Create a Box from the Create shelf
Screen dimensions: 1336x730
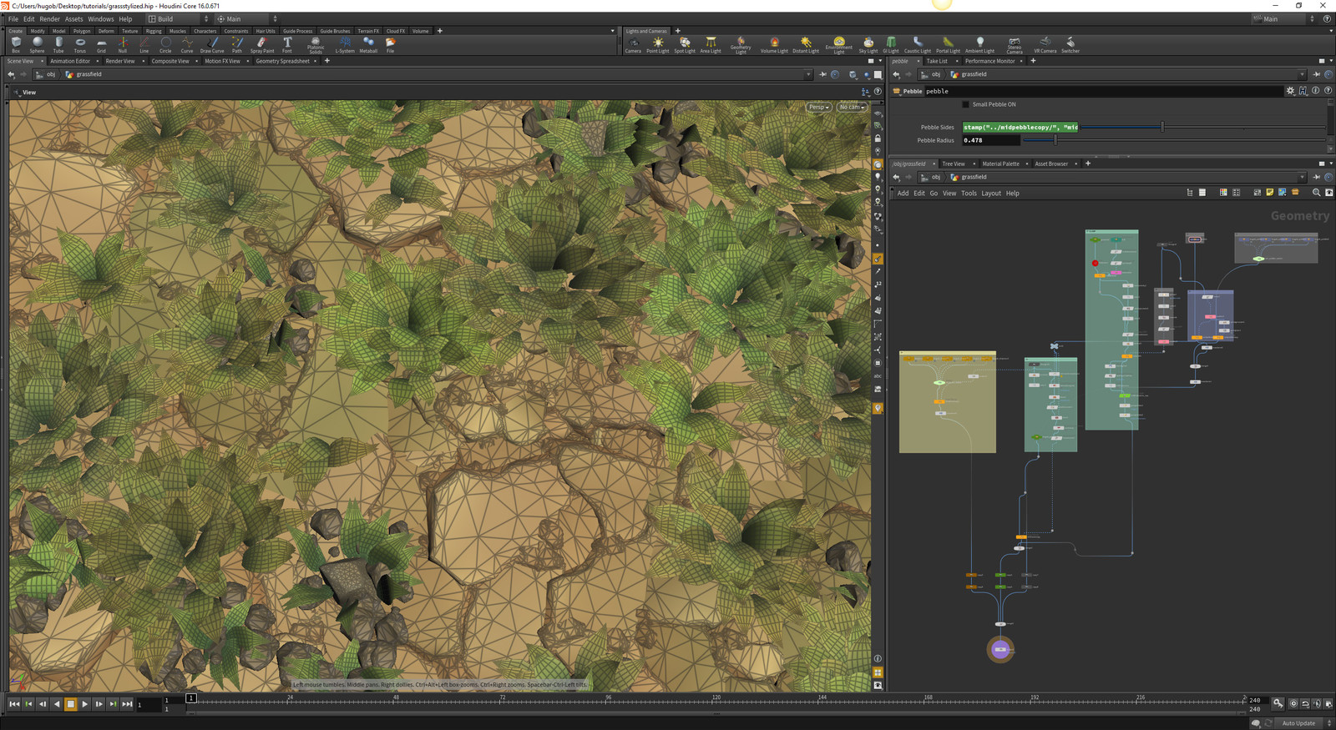[16, 44]
